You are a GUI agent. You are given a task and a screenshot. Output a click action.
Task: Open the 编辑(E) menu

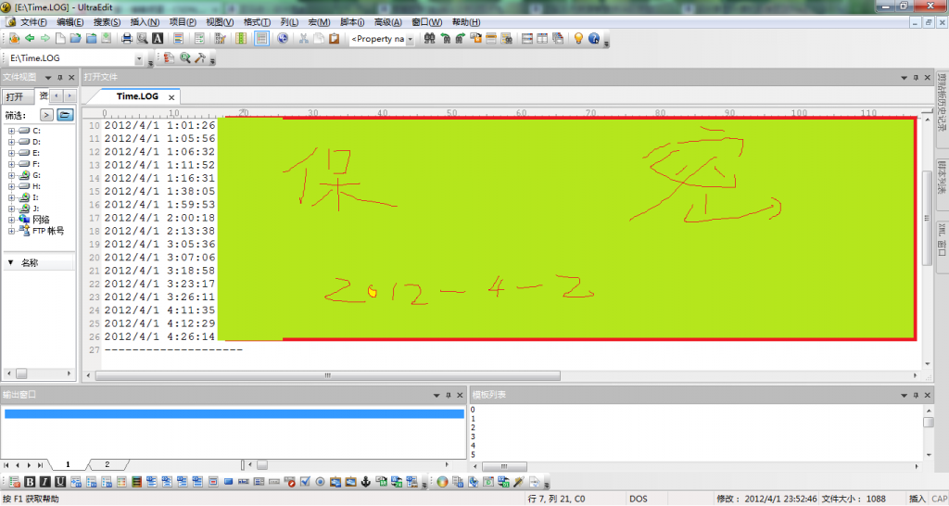pyautogui.click(x=70, y=22)
